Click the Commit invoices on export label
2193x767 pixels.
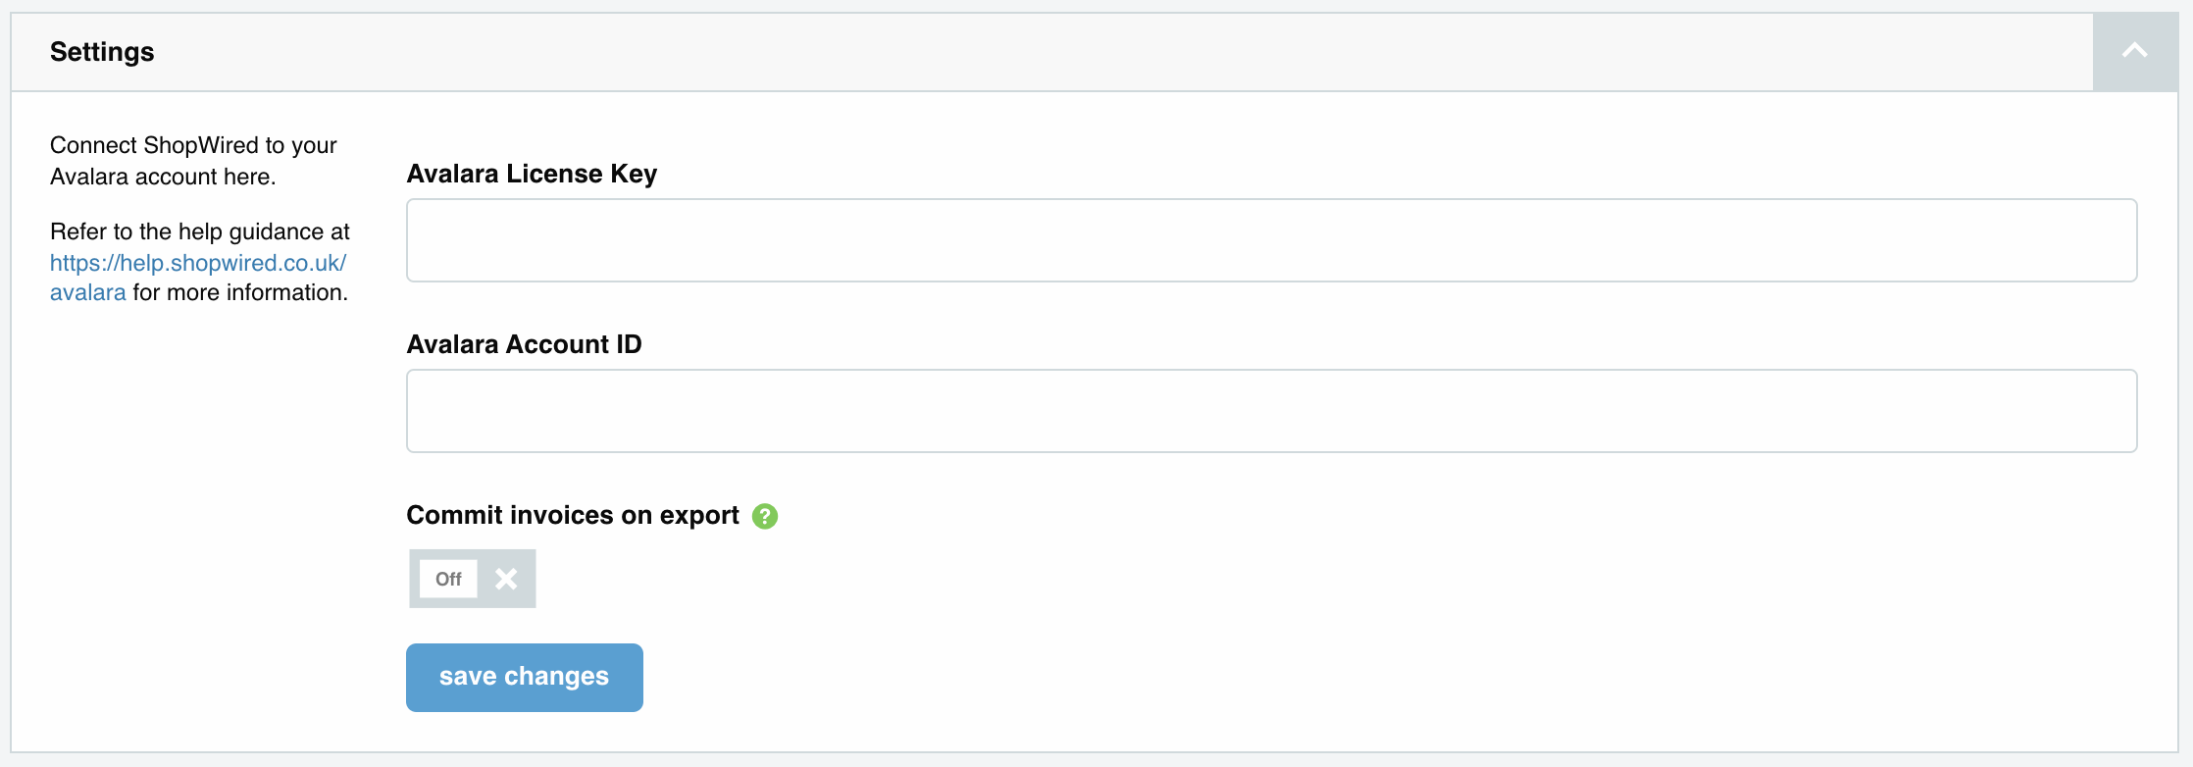(573, 515)
